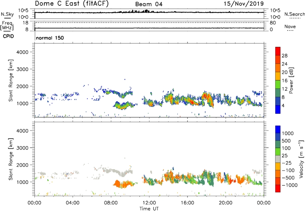Click the -100 label on Velocity colorbar
Viewport: 305px width, 211px height.
click(x=288, y=170)
